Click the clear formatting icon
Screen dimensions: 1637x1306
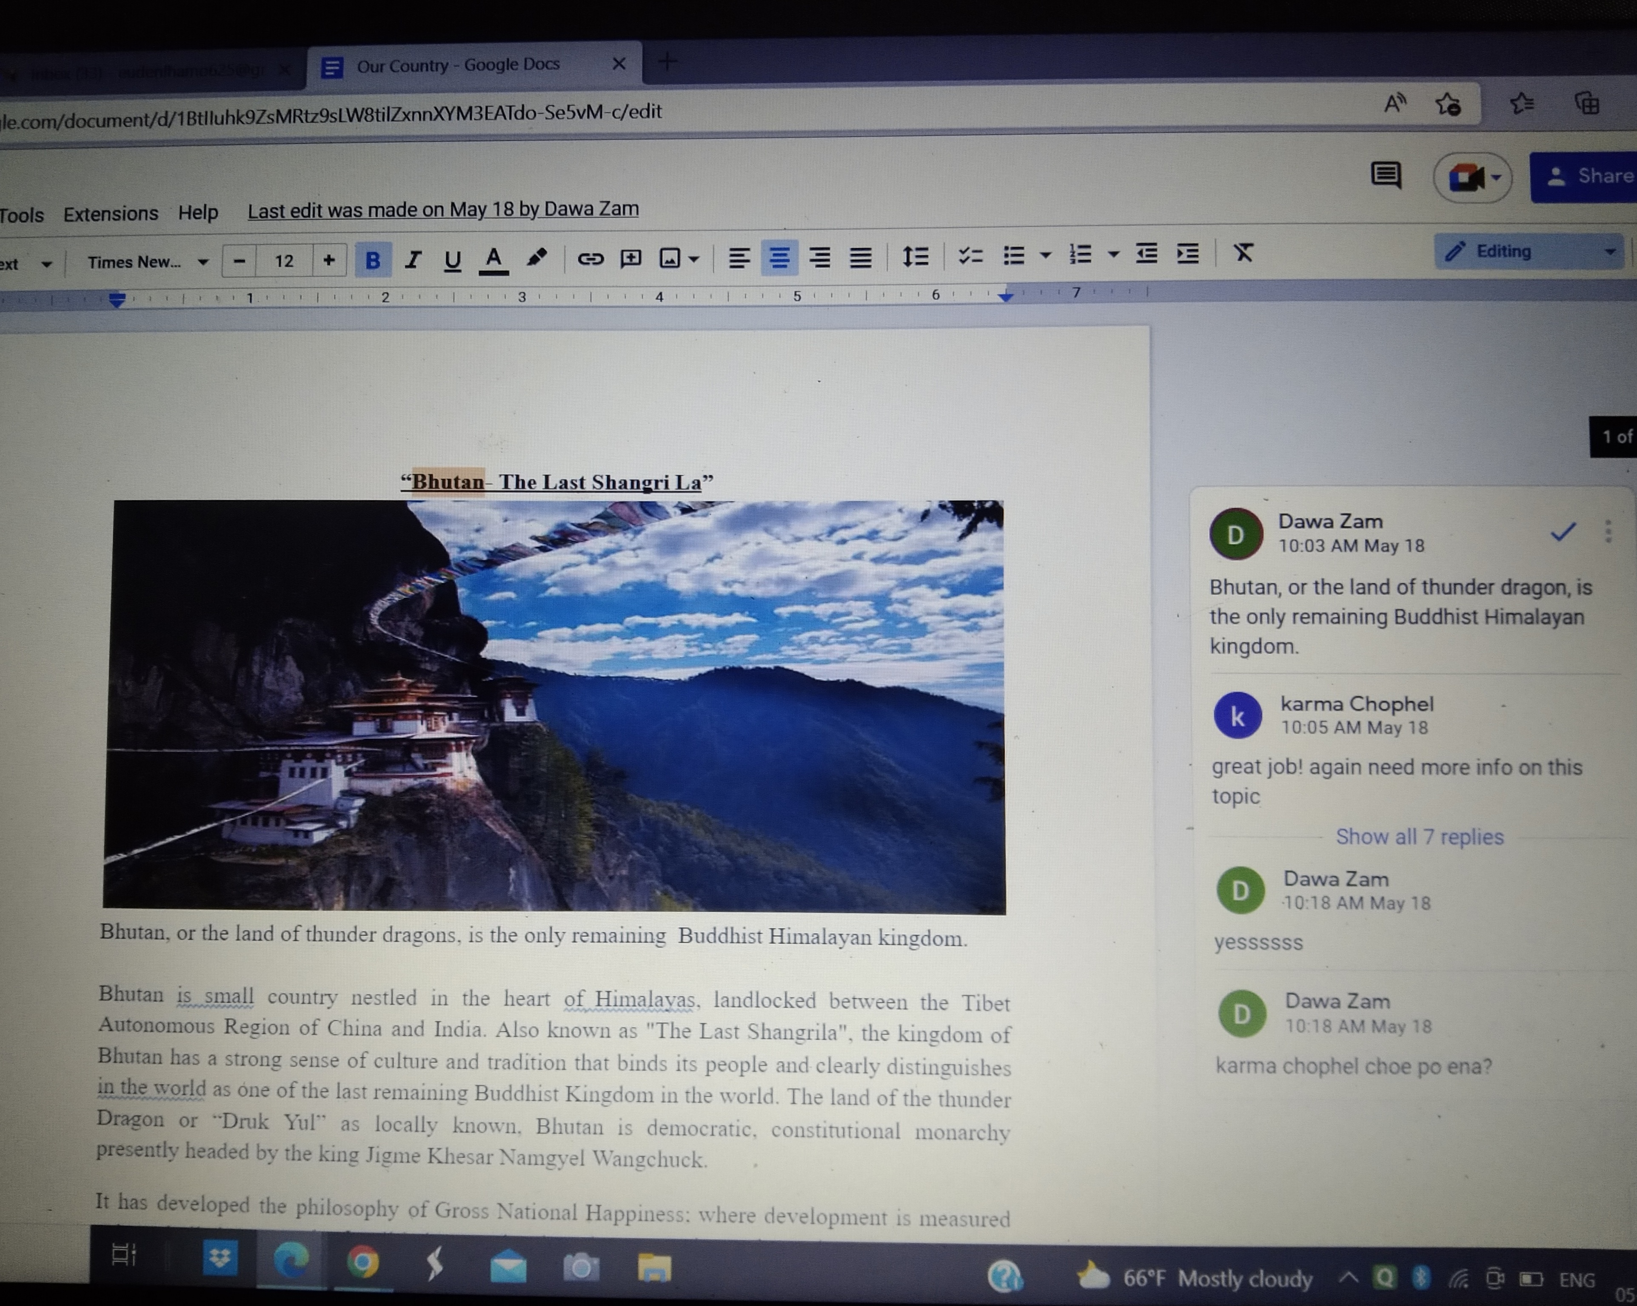tap(1243, 253)
